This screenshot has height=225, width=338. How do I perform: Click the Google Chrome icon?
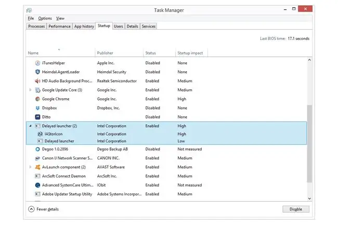(x=37, y=99)
